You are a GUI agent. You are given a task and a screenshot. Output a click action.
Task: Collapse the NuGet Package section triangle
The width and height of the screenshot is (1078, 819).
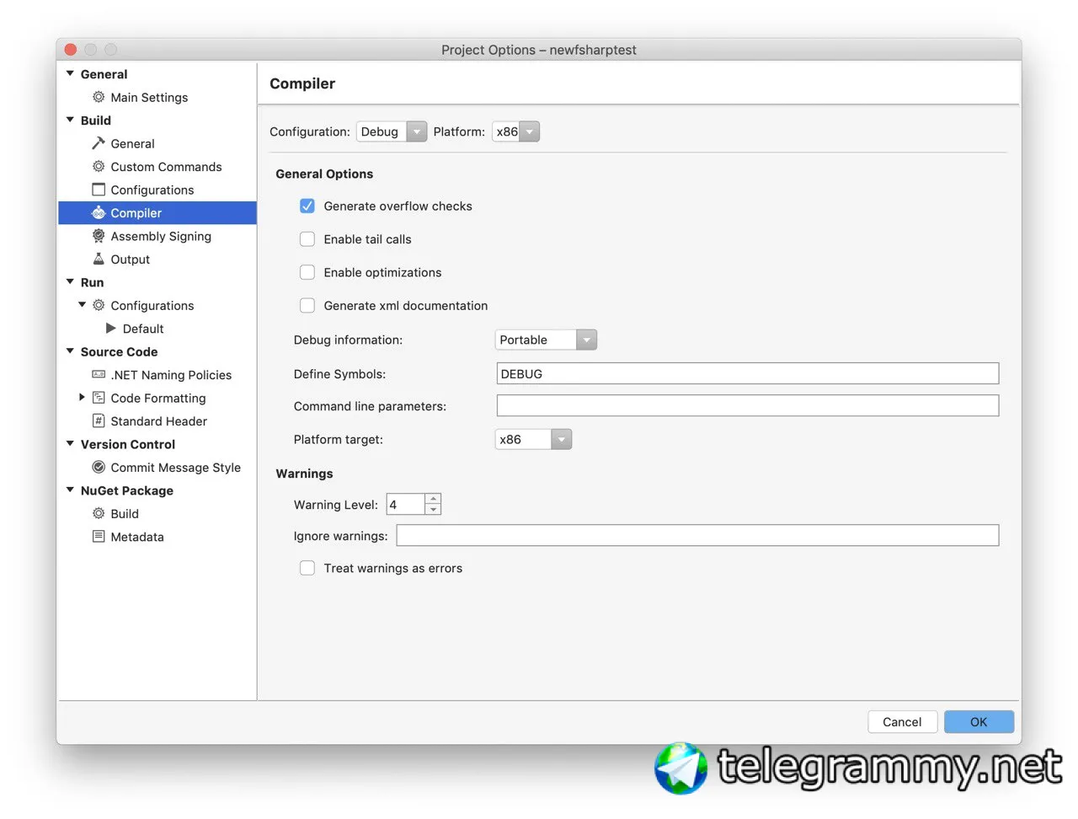point(70,490)
